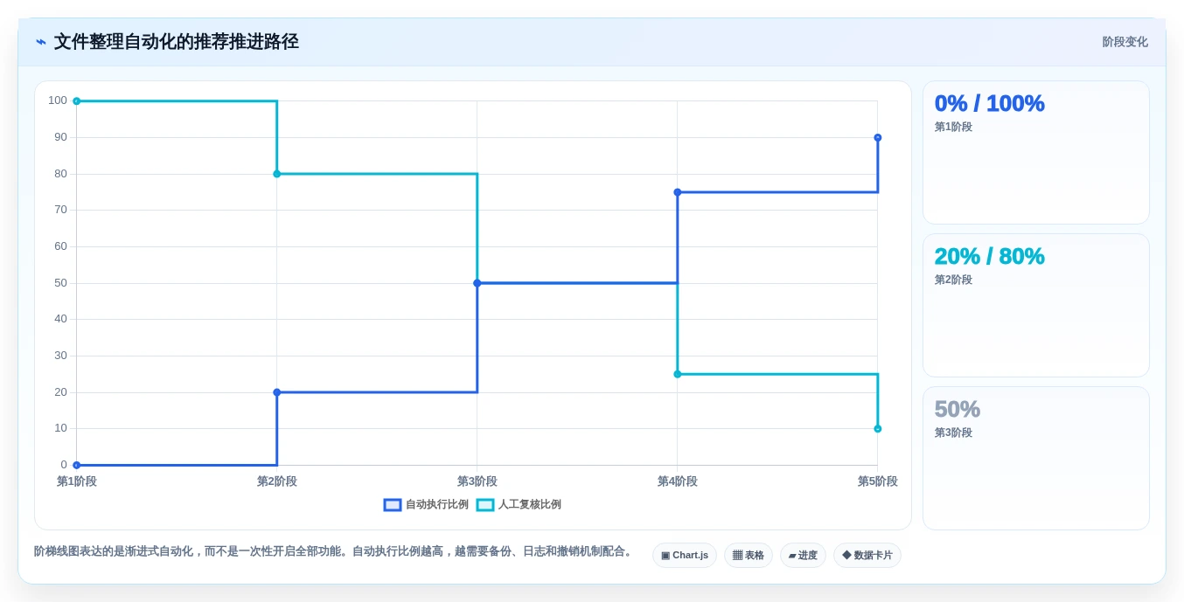Click the cyan 人工复核比例 legend swatch
This screenshot has width=1184, height=602.
(485, 505)
